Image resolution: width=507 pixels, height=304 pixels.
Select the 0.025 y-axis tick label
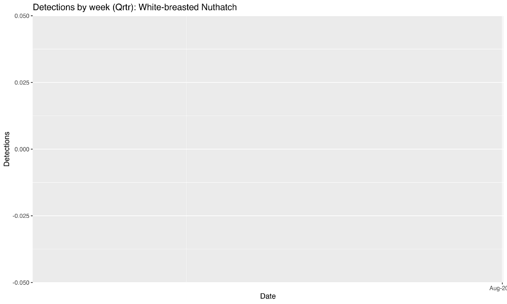pos(22,83)
